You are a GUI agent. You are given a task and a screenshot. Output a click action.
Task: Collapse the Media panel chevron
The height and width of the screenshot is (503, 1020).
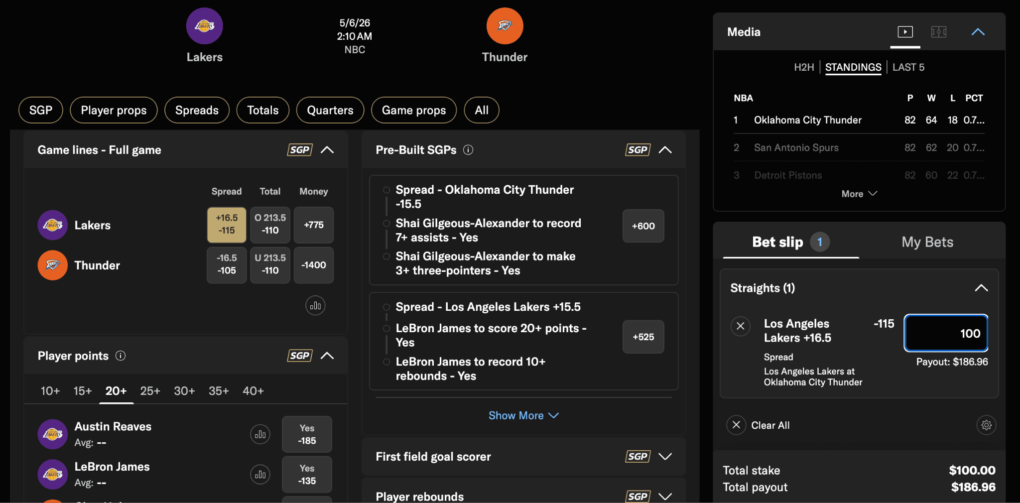978,32
